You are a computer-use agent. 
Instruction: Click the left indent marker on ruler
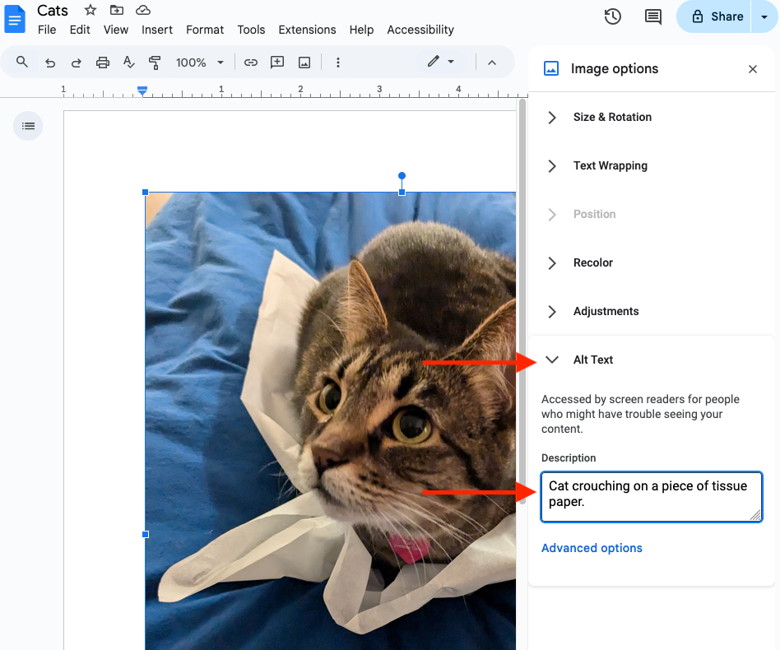coord(142,91)
